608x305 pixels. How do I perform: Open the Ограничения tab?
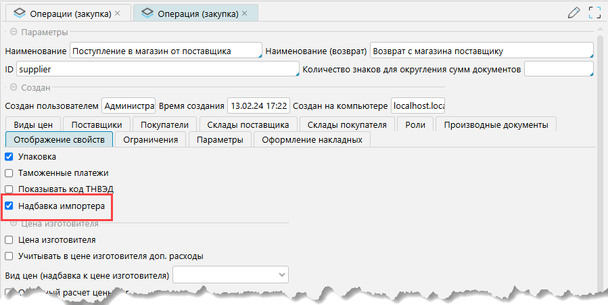(x=151, y=140)
